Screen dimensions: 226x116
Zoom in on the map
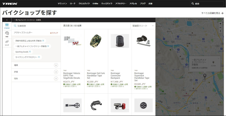click(220, 24)
